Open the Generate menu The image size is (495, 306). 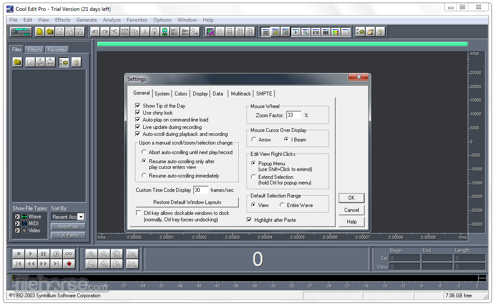point(86,20)
